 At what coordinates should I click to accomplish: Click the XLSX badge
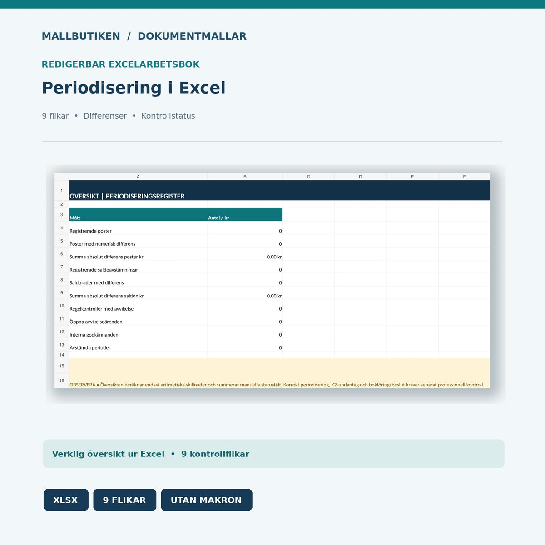click(x=66, y=500)
